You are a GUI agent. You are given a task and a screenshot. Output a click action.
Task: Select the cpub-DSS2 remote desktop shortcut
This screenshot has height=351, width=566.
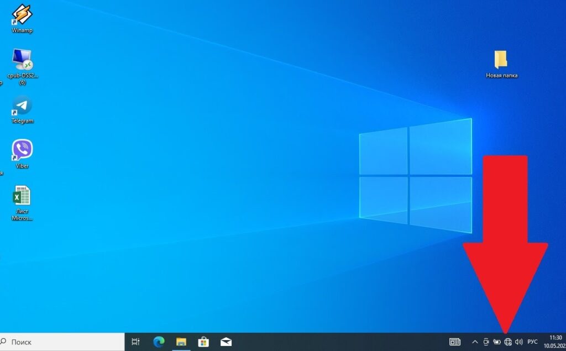[22, 67]
